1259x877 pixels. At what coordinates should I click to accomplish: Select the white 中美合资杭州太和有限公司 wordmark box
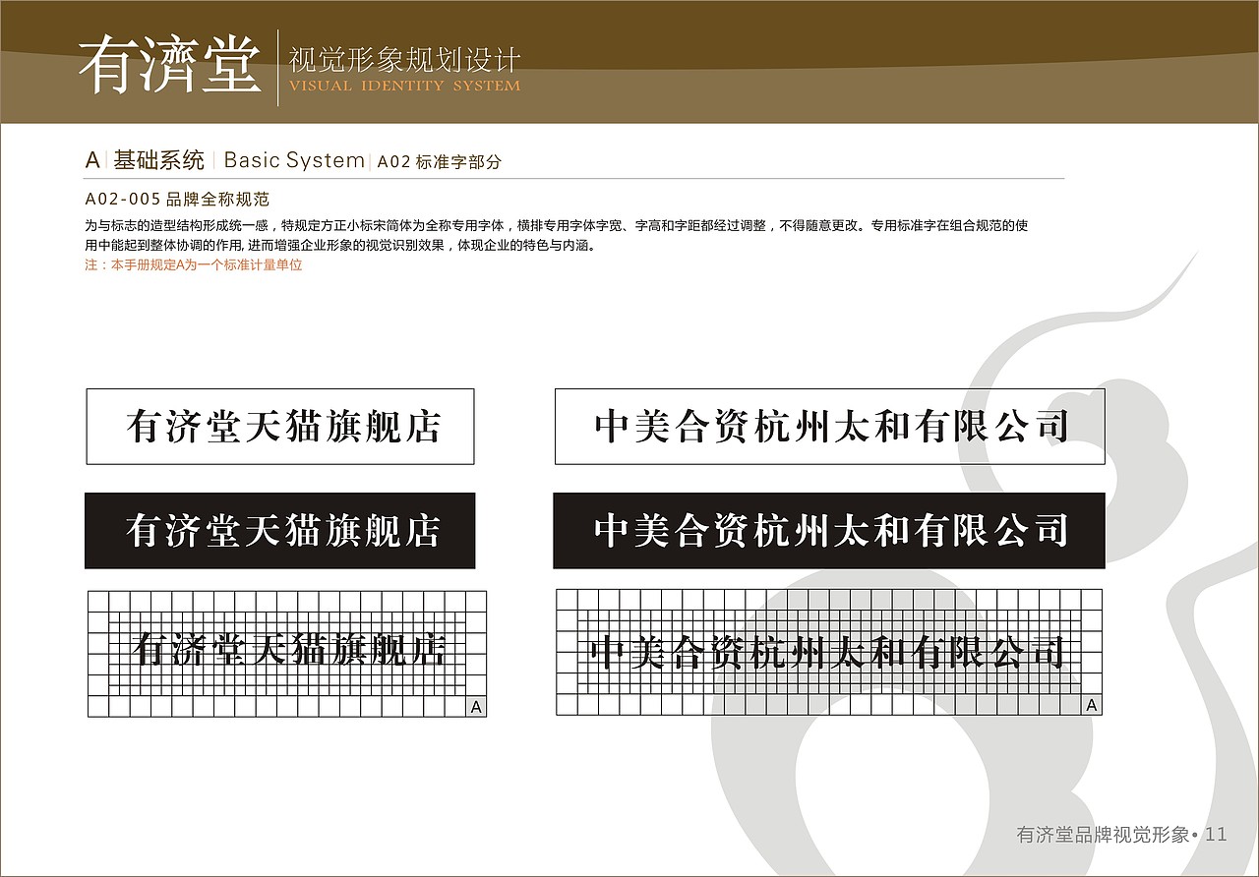pyautogui.click(x=830, y=427)
